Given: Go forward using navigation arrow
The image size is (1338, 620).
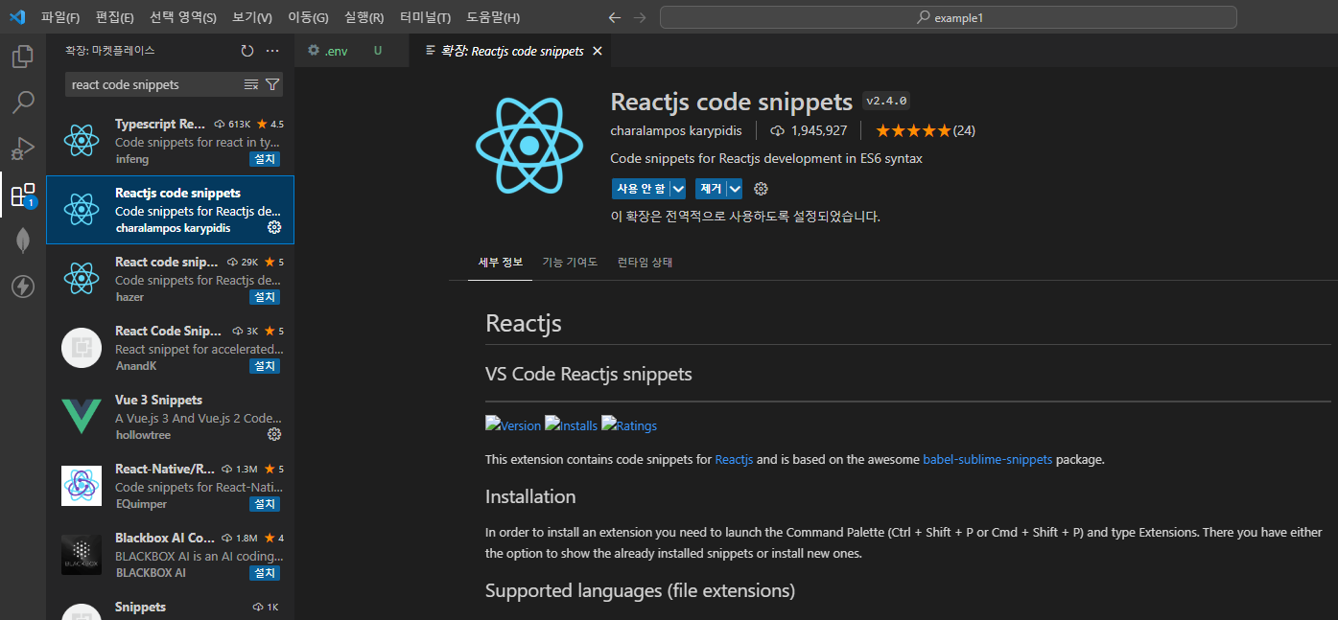Looking at the screenshot, I should tap(640, 17).
